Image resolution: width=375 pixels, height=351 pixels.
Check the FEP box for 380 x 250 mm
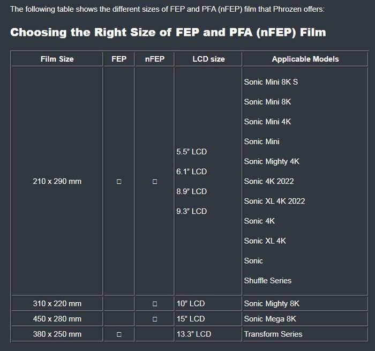coord(119,334)
